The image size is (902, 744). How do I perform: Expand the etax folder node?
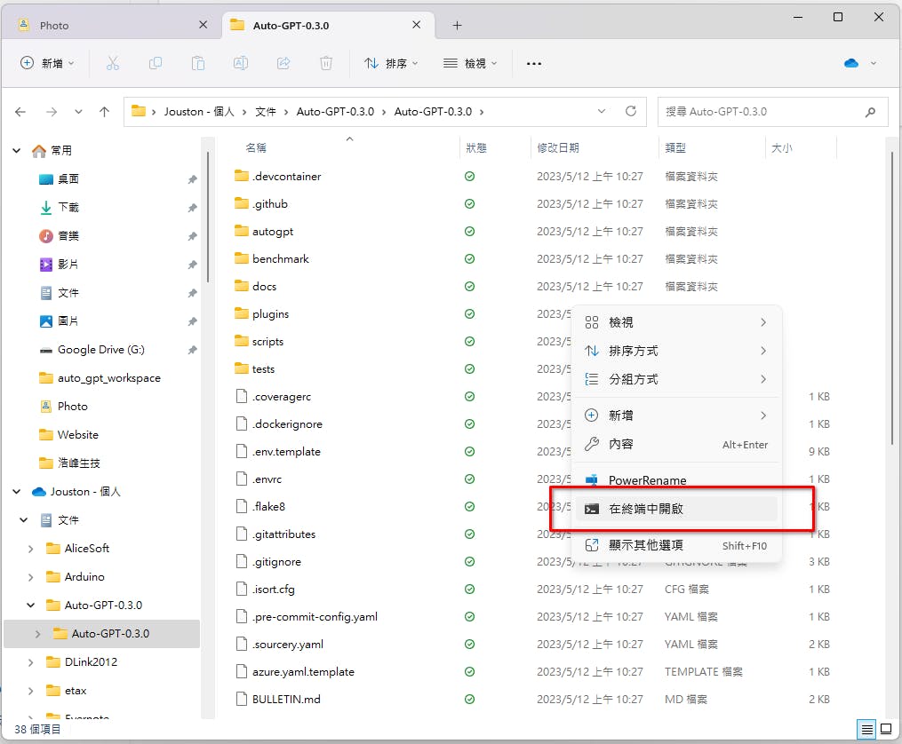(x=30, y=691)
